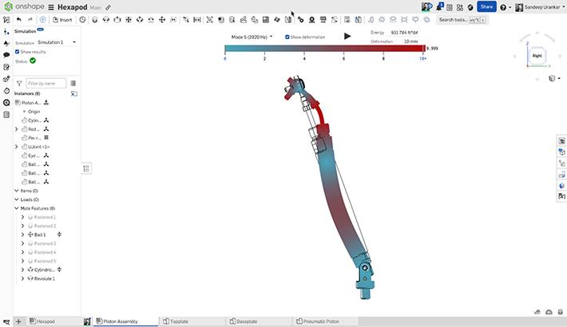This screenshot has width=567, height=327.
Task: Click the green Status check icon
Action: click(33, 61)
